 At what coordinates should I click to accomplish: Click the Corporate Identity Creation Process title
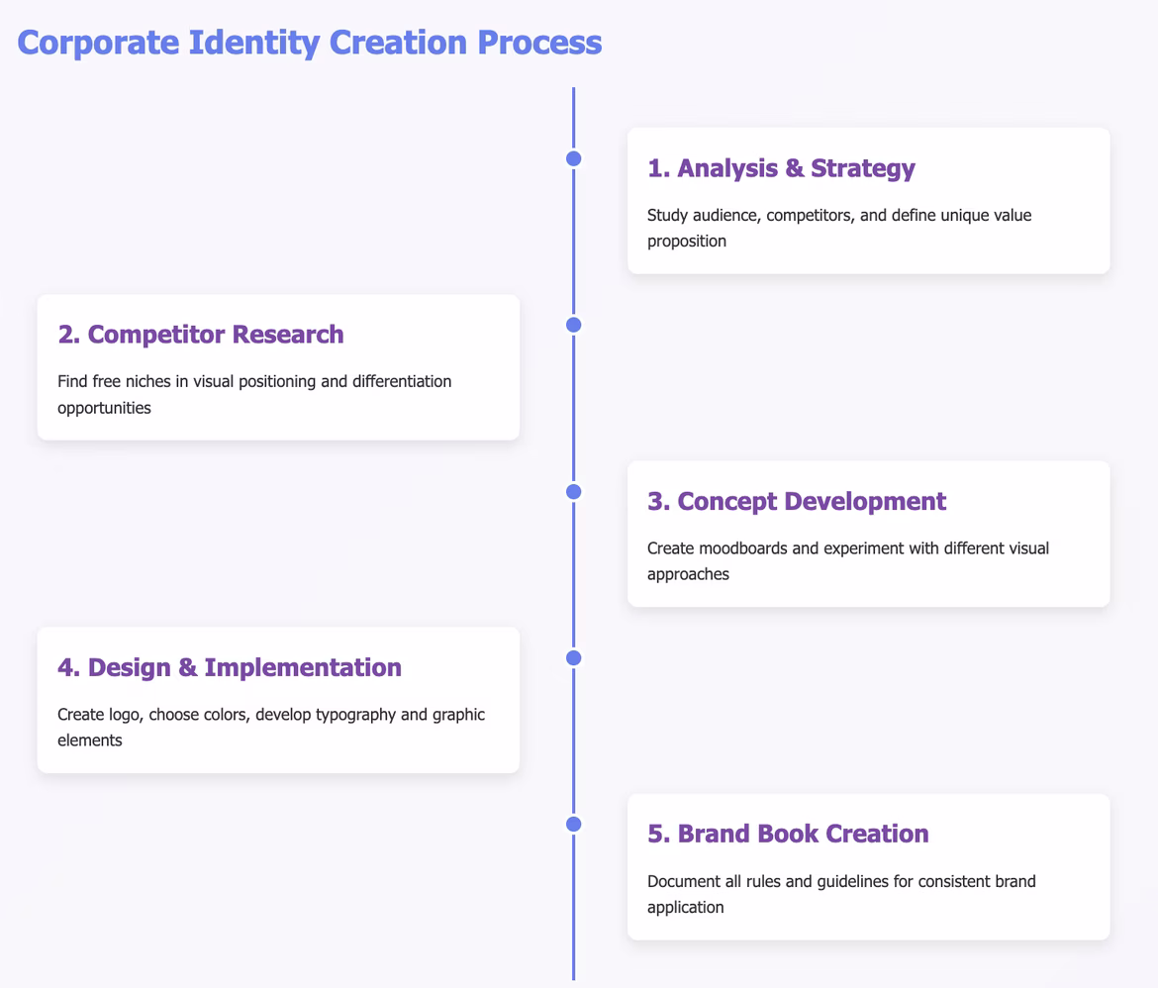309,44
